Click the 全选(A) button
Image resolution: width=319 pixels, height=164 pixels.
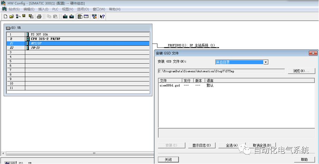click(x=232, y=145)
